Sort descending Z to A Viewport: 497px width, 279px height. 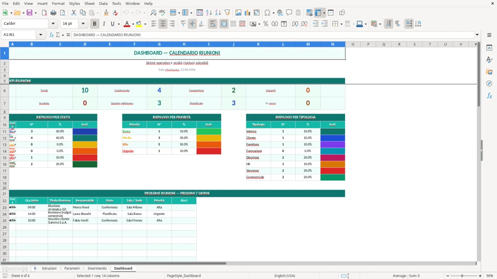click(218, 13)
